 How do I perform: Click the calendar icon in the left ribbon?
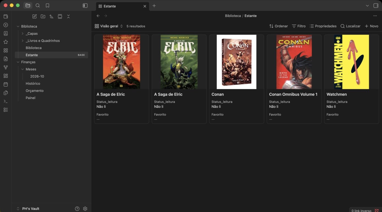click(6, 84)
